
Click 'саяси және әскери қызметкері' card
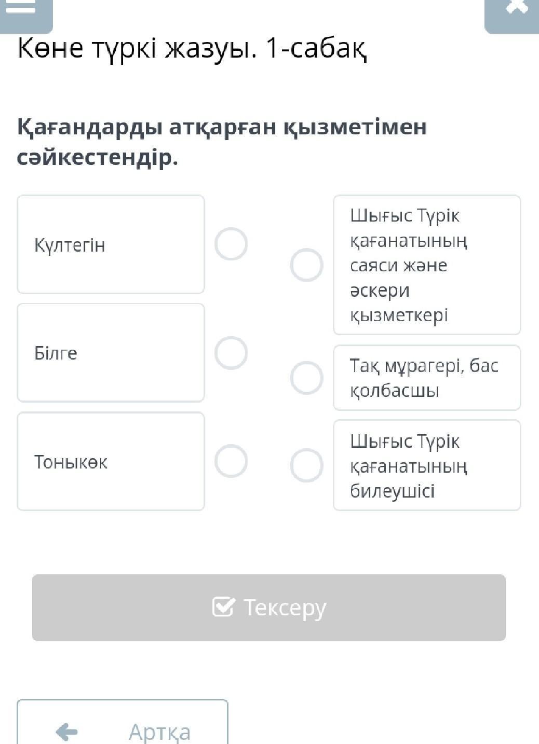click(426, 265)
